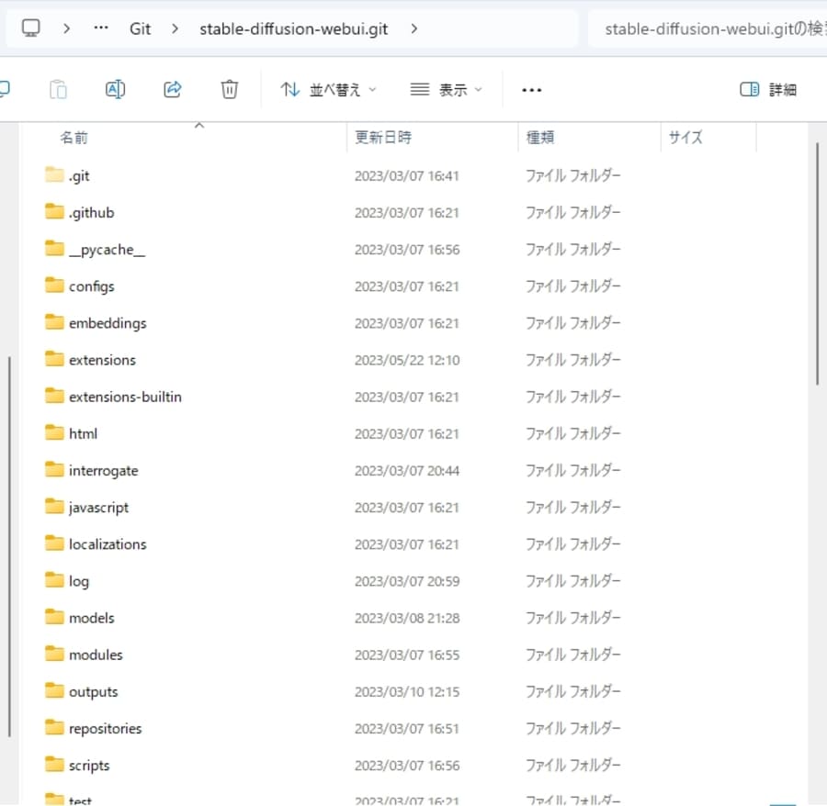Select the scripts folder icon
827x806 pixels.
(x=54, y=765)
